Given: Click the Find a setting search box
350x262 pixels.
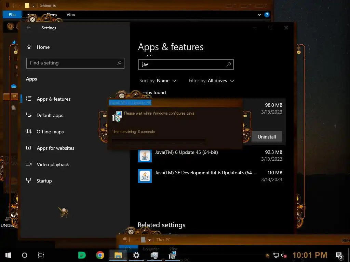Looking at the screenshot, I should pos(75,63).
